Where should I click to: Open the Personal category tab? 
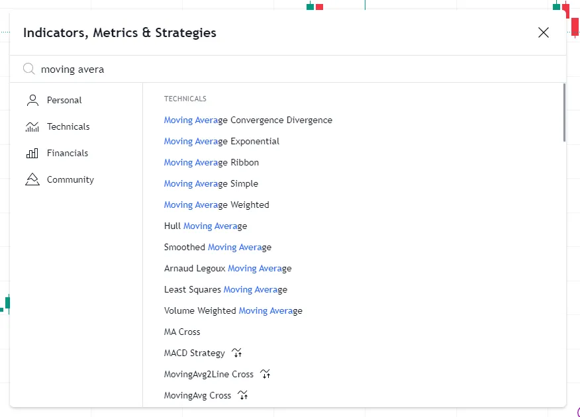tap(64, 100)
